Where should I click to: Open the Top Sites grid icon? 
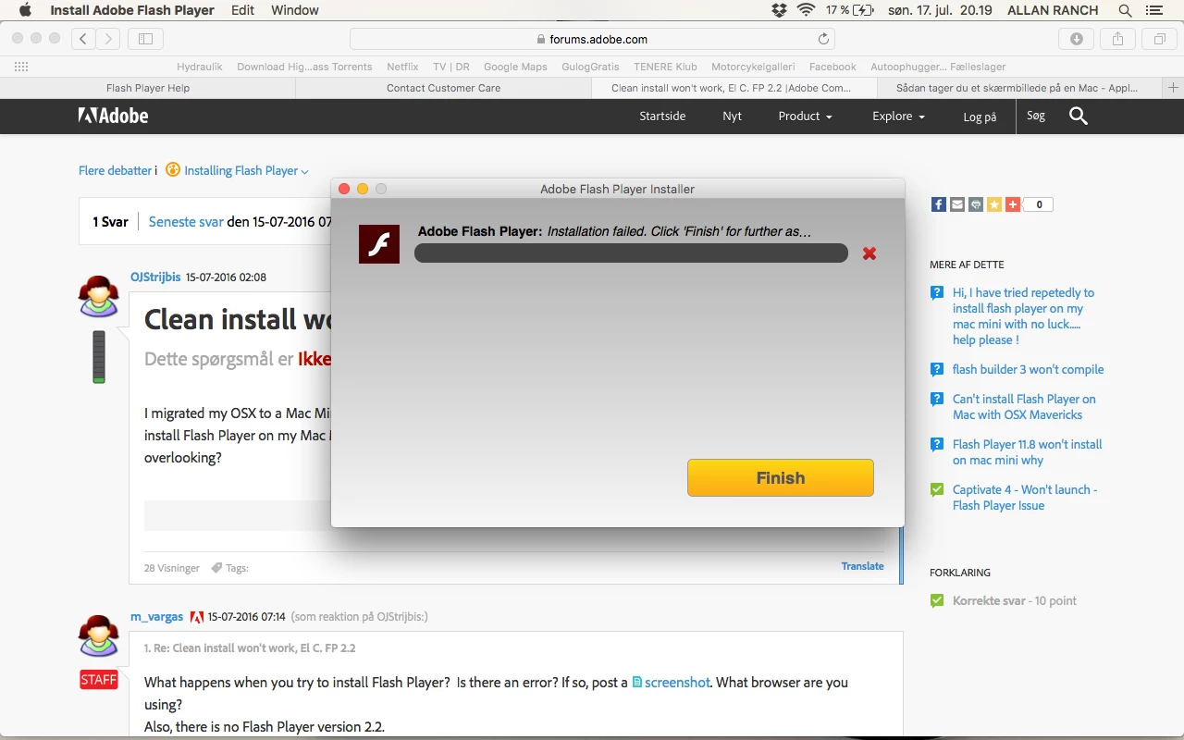click(21, 67)
